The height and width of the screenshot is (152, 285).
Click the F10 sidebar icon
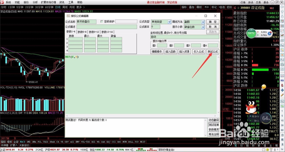point(282,45)
